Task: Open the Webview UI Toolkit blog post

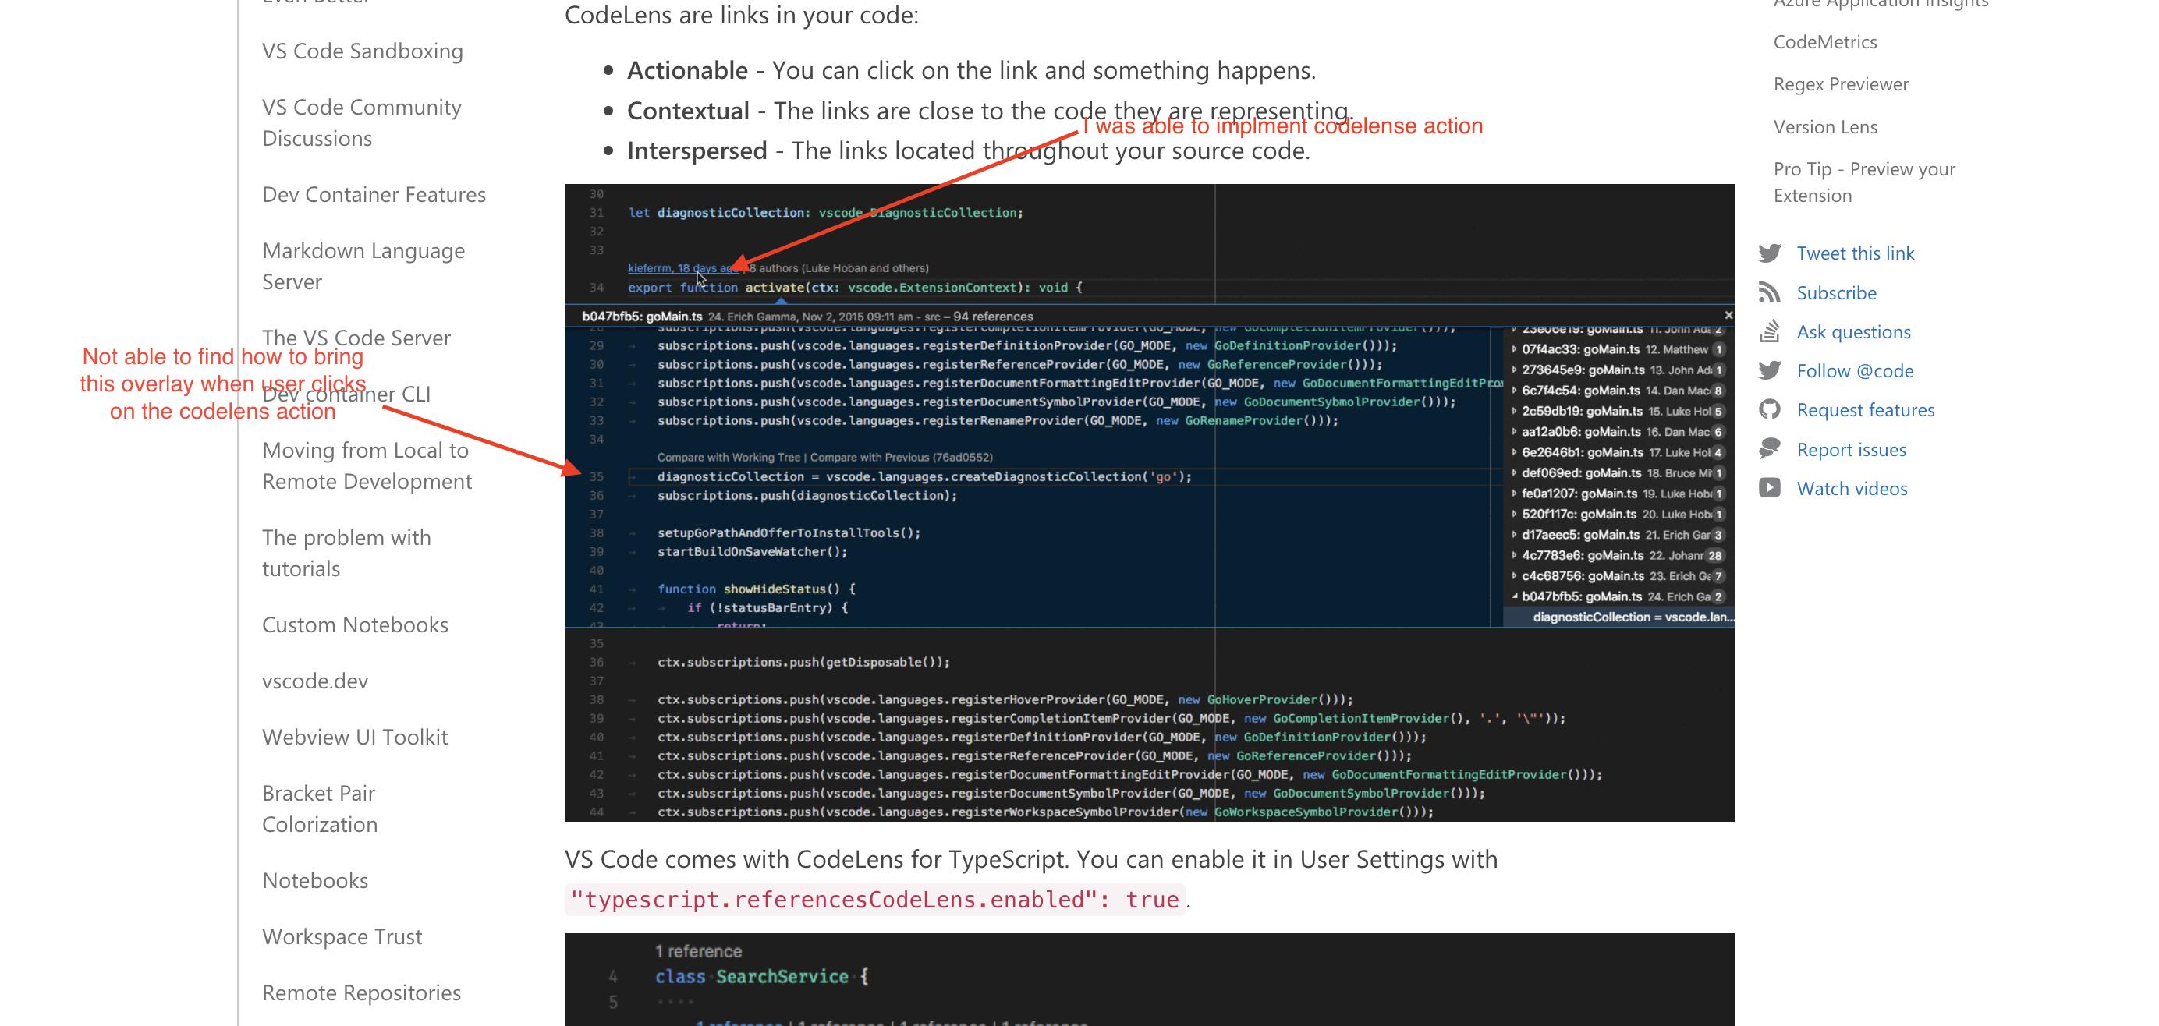Action: point(355,737)
